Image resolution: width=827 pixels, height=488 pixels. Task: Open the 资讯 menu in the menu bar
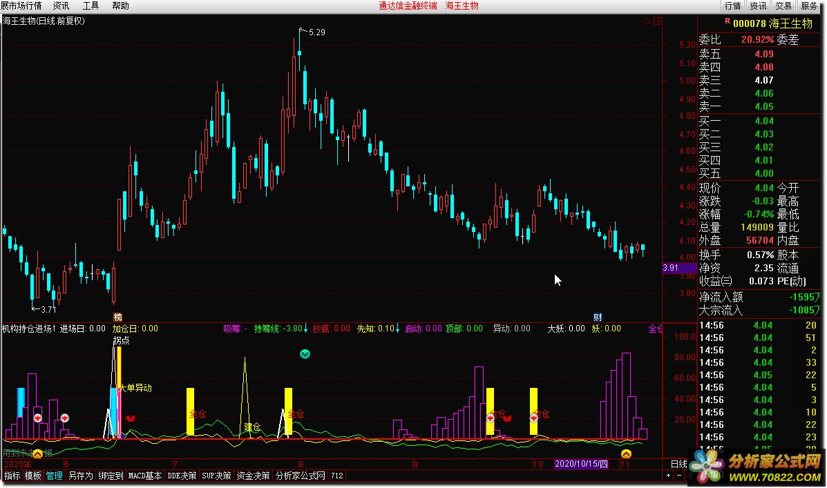tap(61, 6)
